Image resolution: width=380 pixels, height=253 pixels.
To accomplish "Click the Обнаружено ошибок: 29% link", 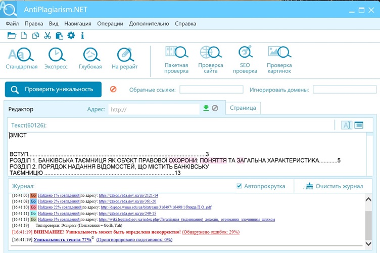I will point(211,232).
